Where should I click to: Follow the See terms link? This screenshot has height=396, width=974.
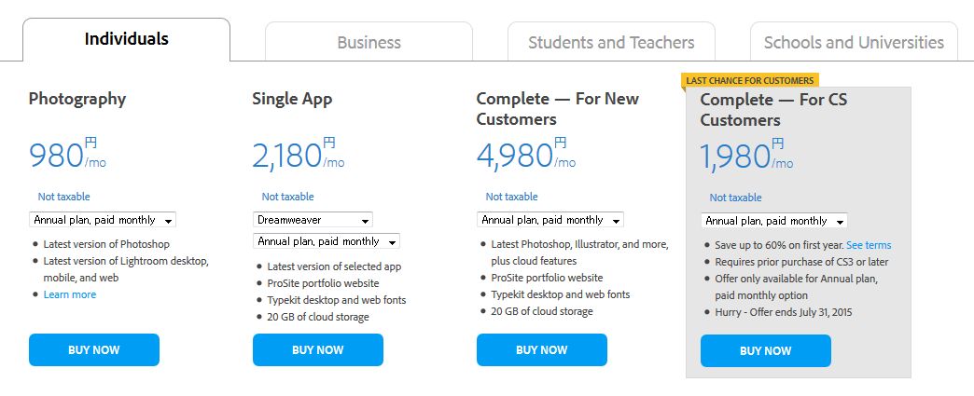pos(869,245)
